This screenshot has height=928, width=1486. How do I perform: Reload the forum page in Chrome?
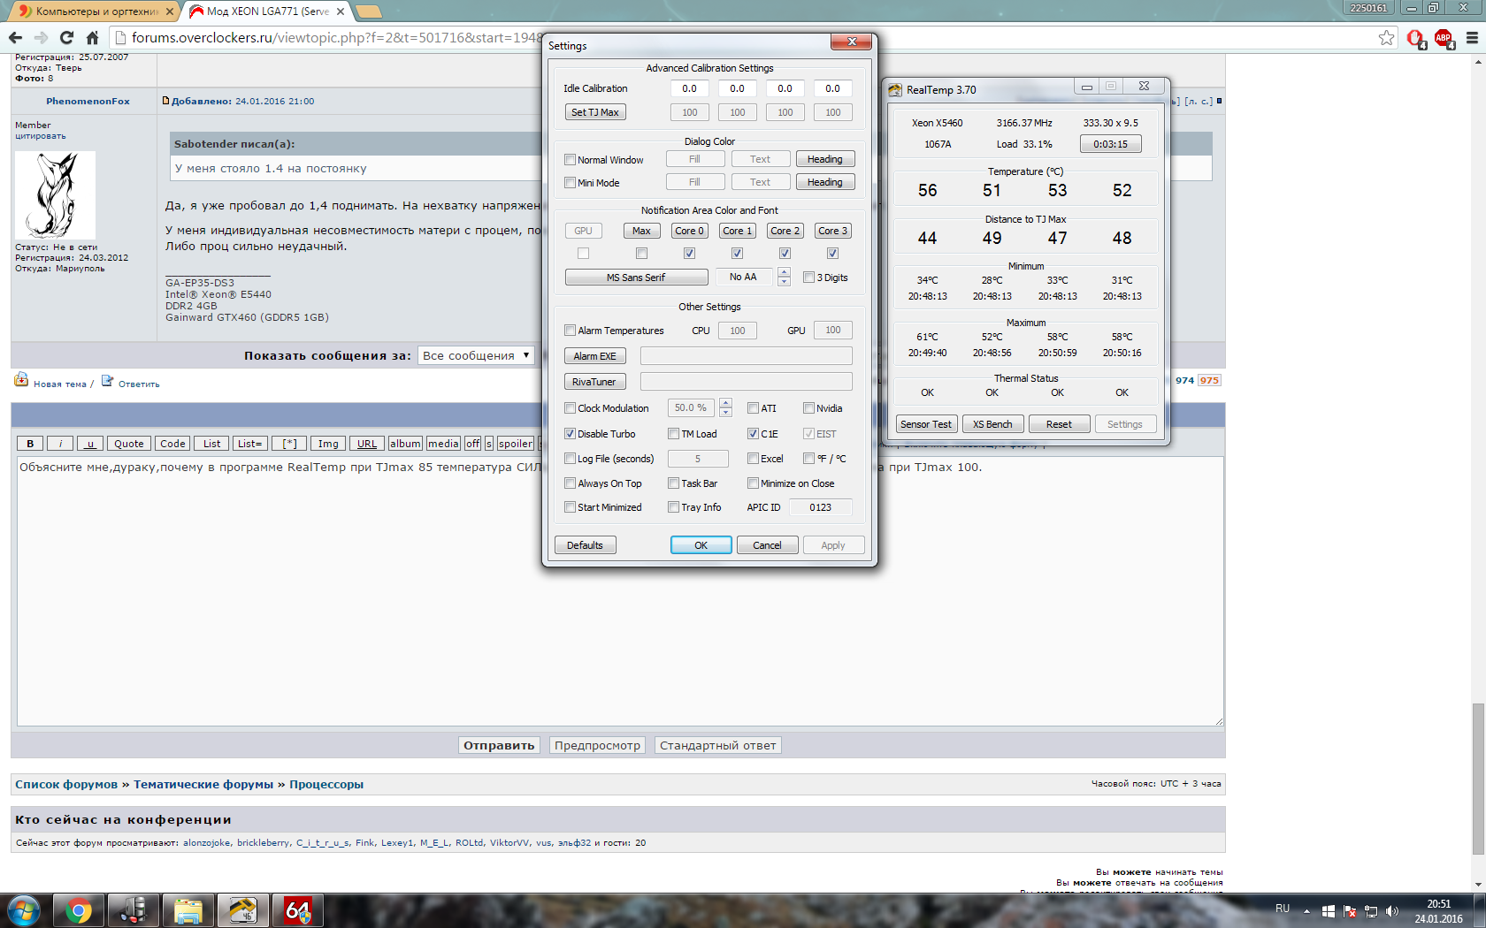click(x=66, y=37)
